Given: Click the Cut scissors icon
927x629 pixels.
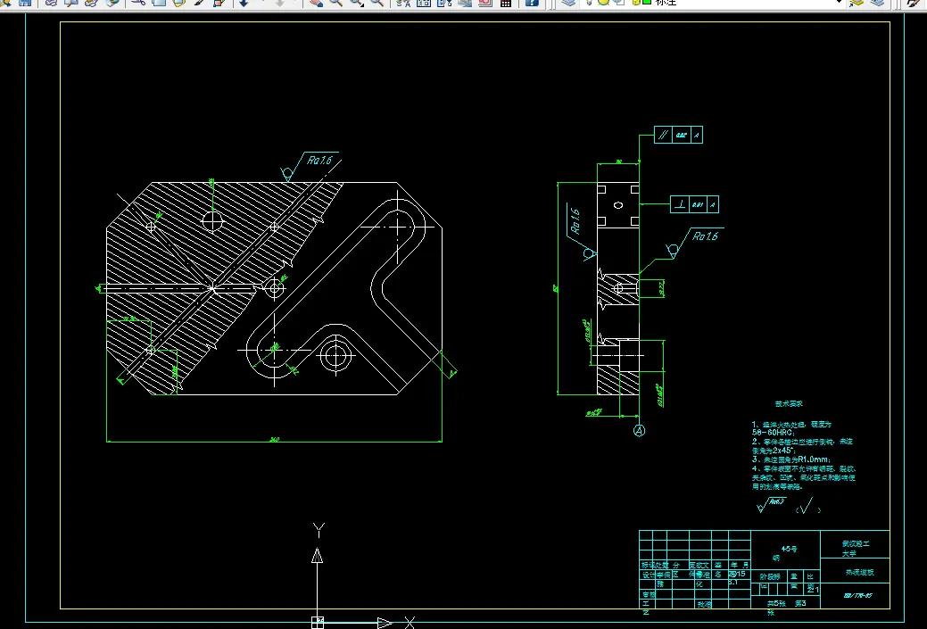Looking at the screenshot, I should click(138, 3).
